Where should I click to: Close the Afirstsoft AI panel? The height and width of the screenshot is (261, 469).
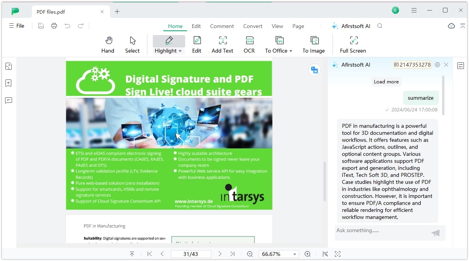point(446,65)
